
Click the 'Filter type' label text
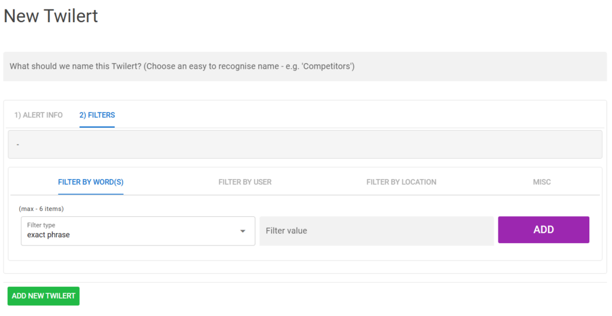coord(41,225)
